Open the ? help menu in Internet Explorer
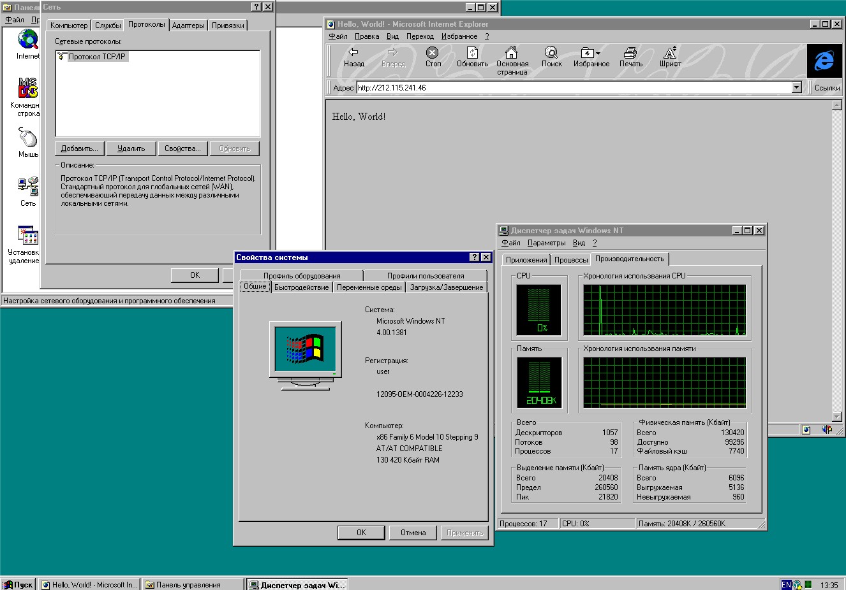This screenshot has width=846, height=590. point(487,36)
